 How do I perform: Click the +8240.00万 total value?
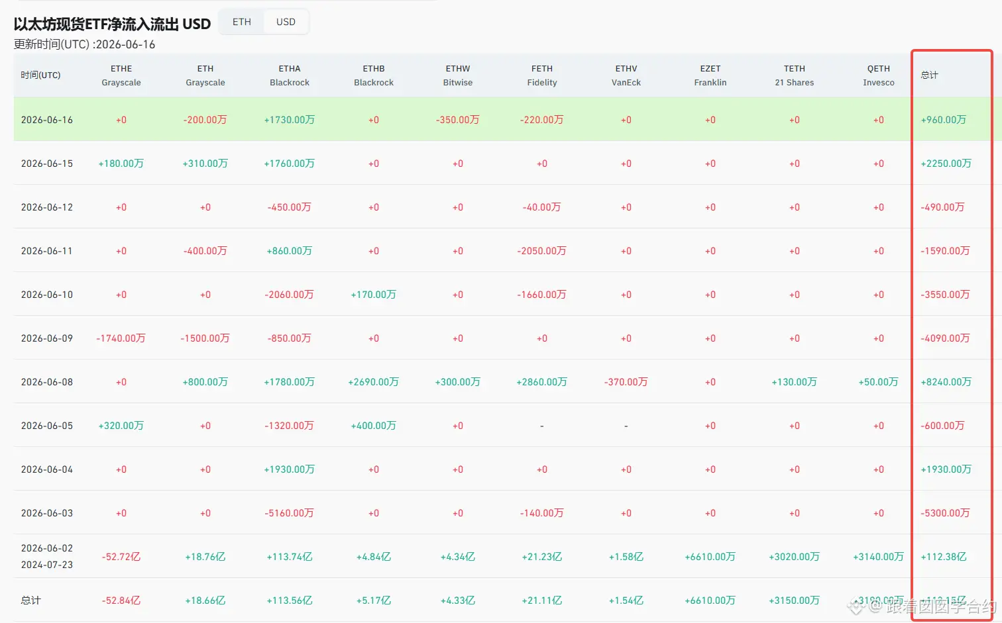tap(946, 382)
